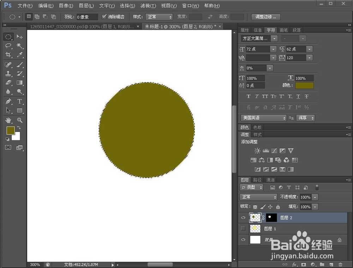Select the Hand tool
Screen dimensions: 353x268
pyautogui.click(x=8, y=120)
